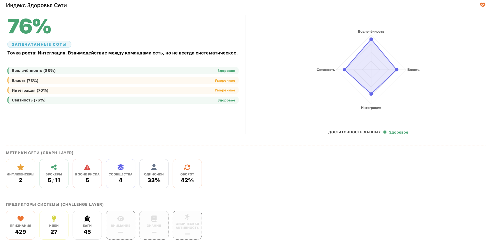Image resolution: width=491 pixels, height=243 pixels.
Task: Open the Власть (73%) row
Action: click(123, 80)
